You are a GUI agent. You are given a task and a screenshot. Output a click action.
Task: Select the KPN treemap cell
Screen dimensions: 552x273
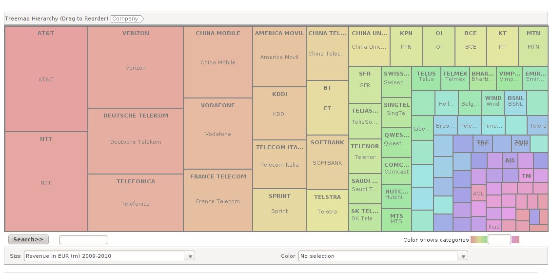point(406,46)
